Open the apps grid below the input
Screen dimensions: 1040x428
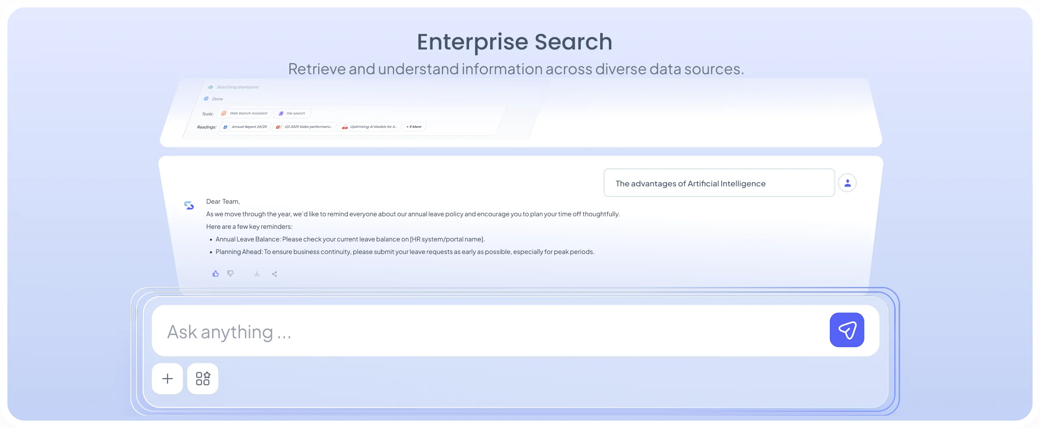203,379
